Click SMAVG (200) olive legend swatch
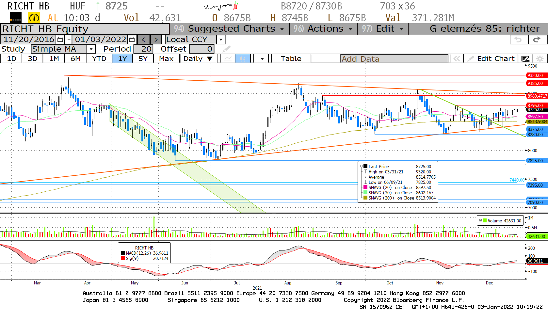 pos(365,198)
